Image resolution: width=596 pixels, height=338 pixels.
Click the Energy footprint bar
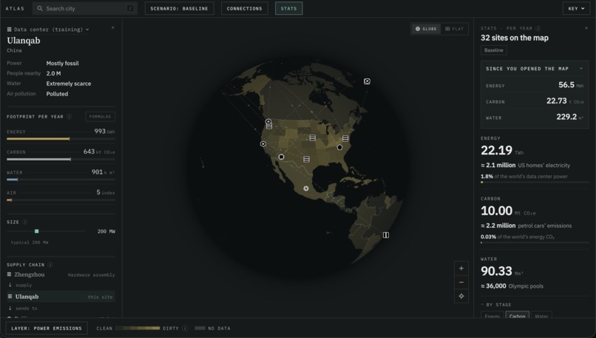[x=61, y=139]
